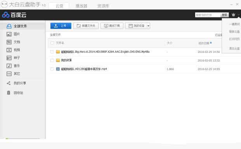This screenshot has height=149, width=241.
Task: Open the folder icon of Big.Hero.6.2014 row
Action: (58, 52)
